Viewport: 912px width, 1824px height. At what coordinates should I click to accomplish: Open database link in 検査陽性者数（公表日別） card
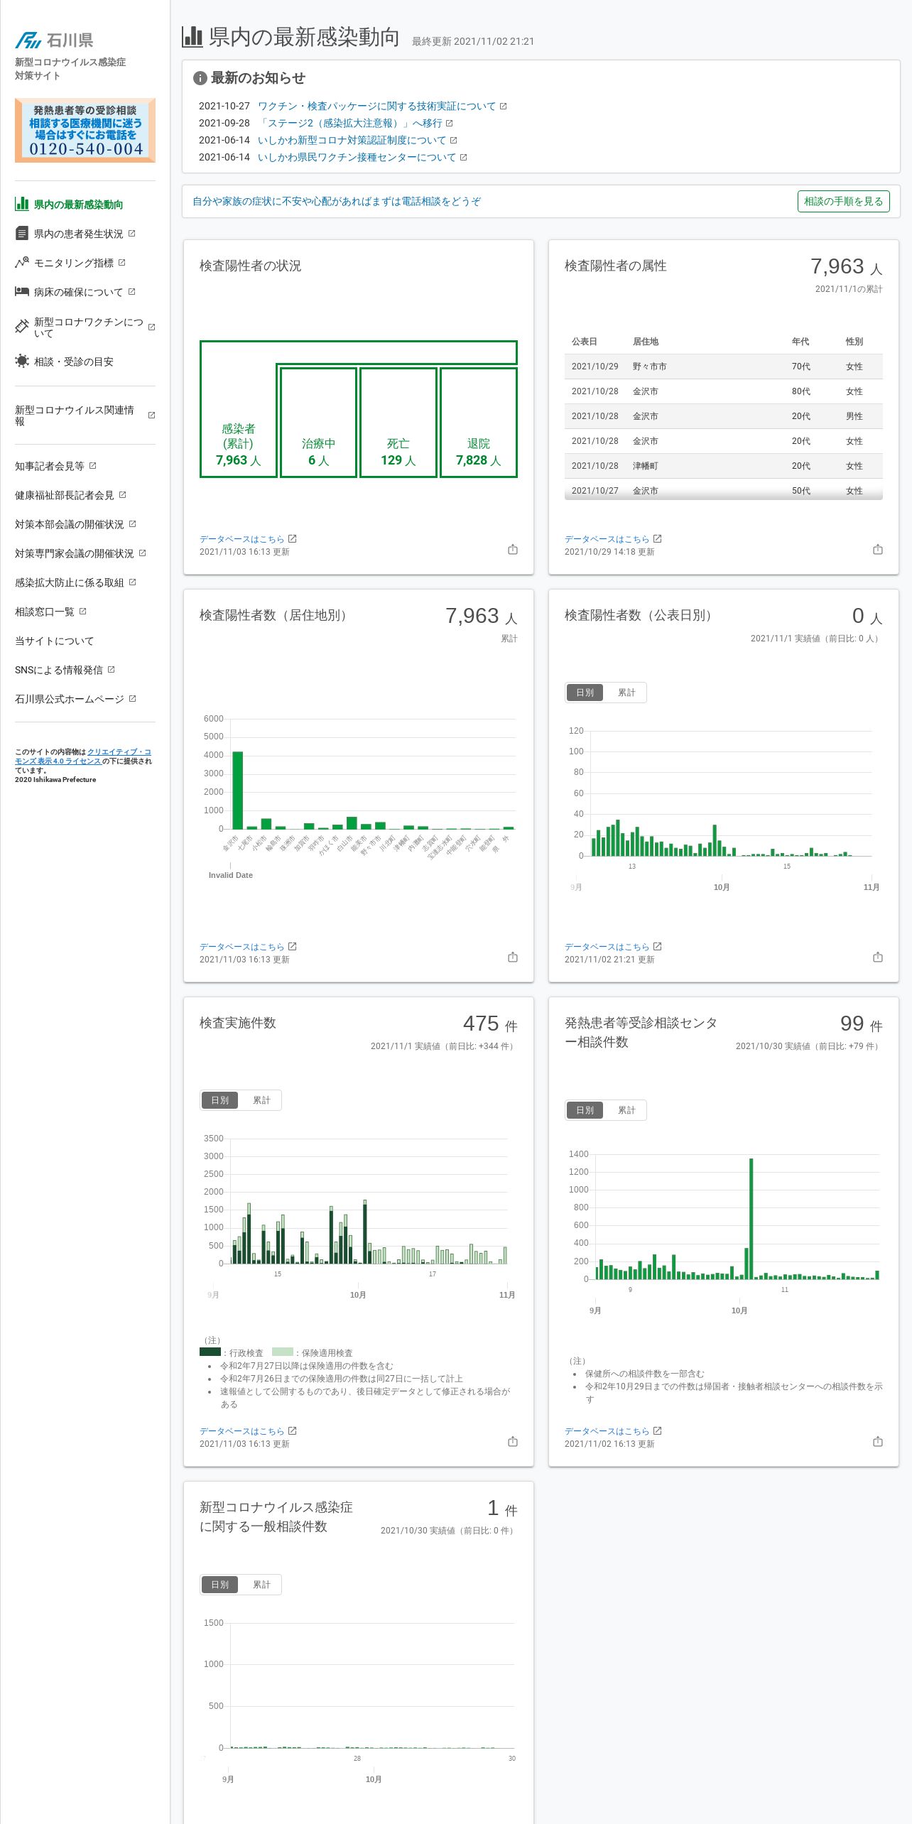[x=613, y=947]
